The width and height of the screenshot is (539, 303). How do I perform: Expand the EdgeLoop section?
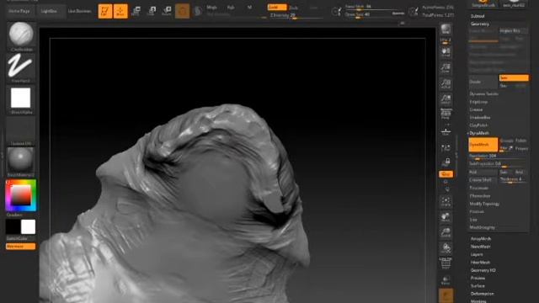click(x=478, y=102)
